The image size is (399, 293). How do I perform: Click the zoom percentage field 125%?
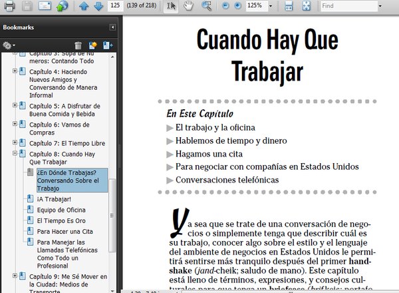pyautogui.click(x=257, y=5)
